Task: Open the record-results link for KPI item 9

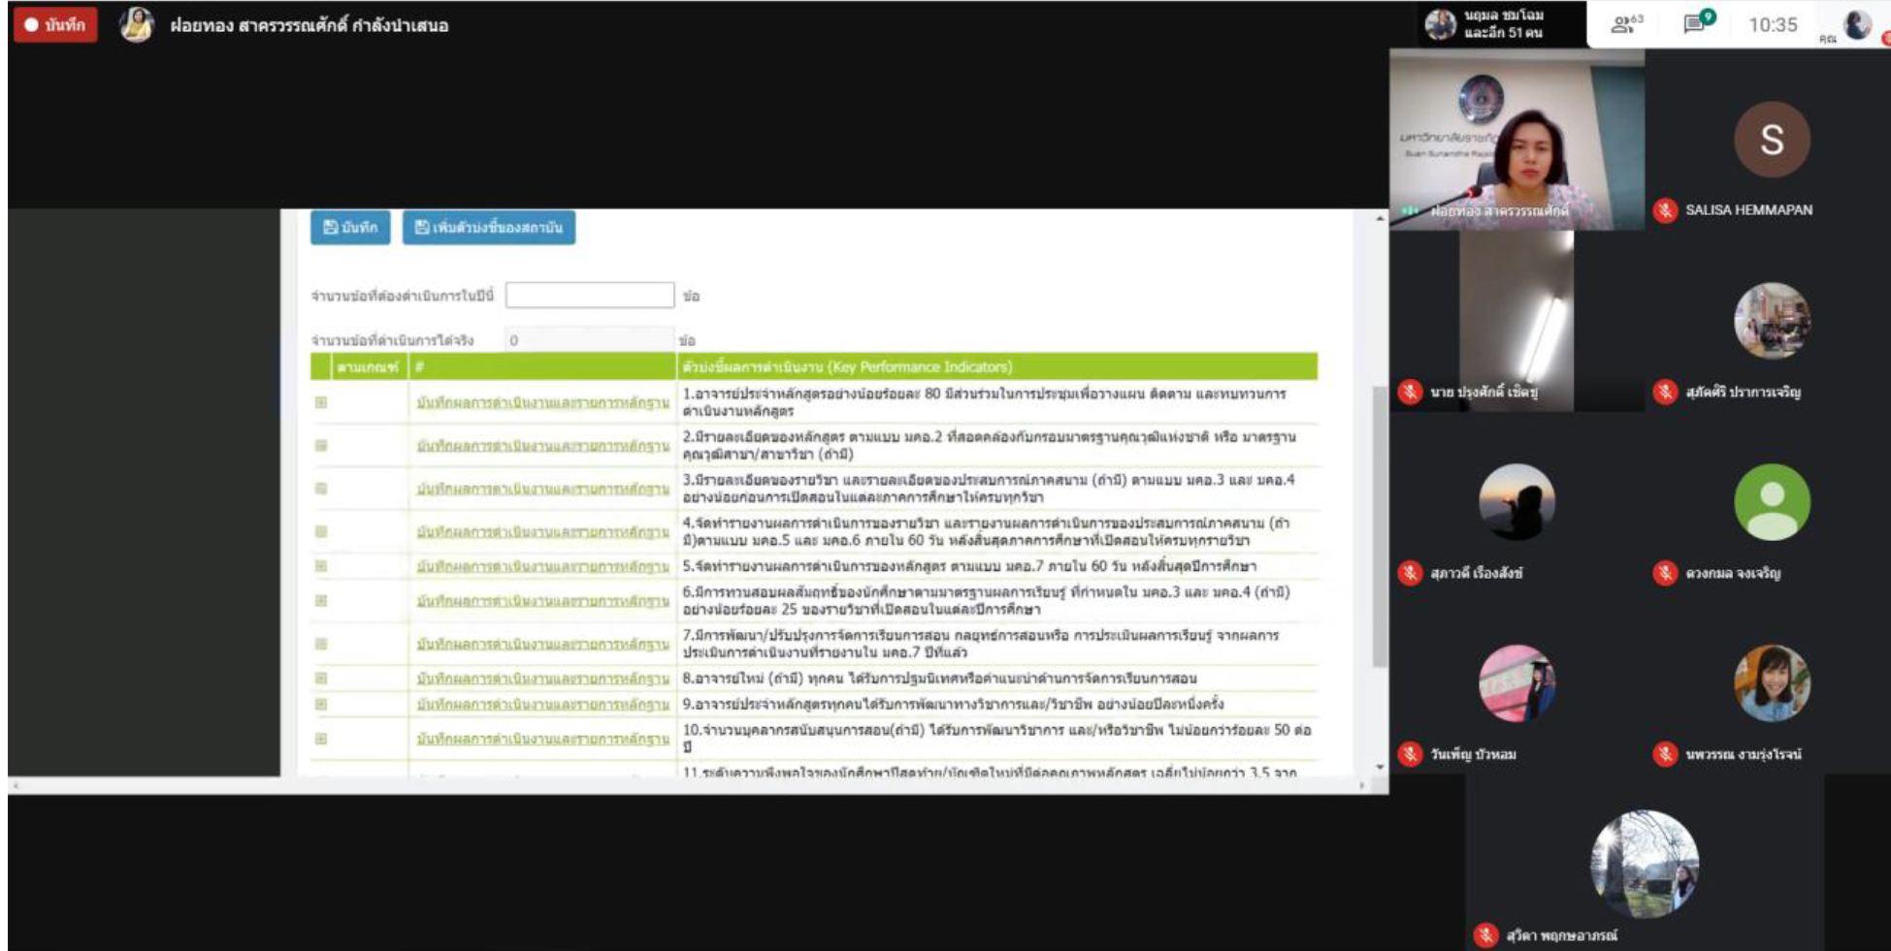Action: click(542, 705)
